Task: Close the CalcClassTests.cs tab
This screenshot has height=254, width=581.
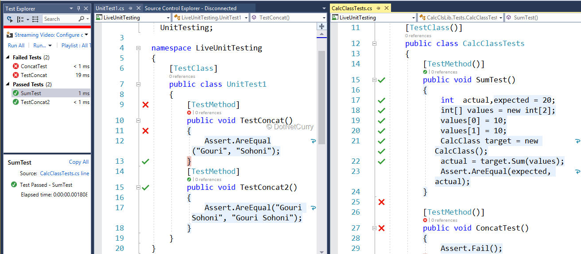Action: [386, 8]
